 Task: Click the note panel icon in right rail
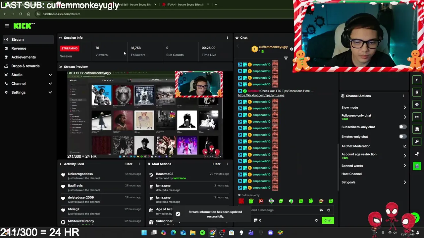point(417,92)
